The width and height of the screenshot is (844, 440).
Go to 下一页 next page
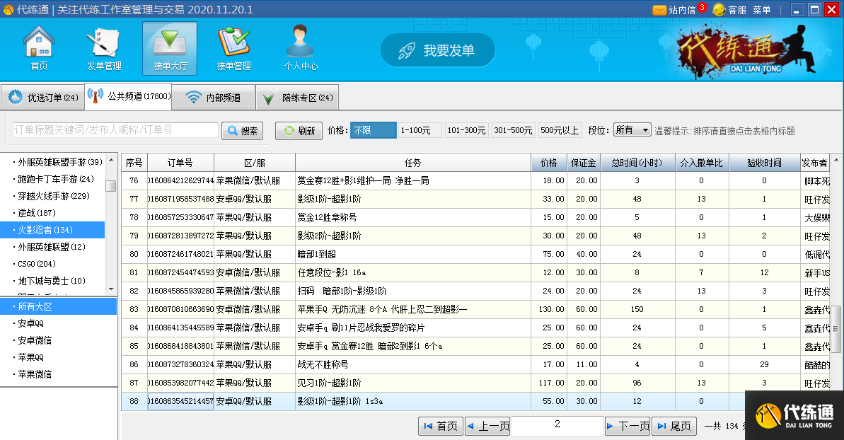point(628,426)
